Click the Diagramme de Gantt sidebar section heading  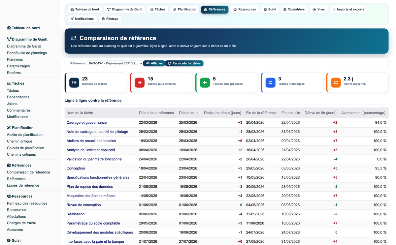pyautogui.click(x=27, y=39)
